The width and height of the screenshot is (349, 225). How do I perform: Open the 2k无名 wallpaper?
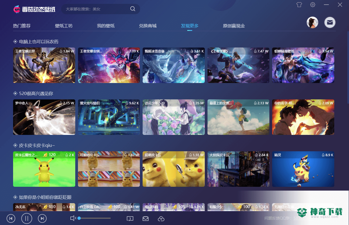(x=44, y=207)
